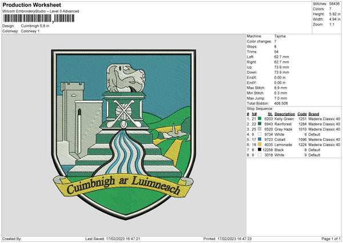Screen dimensions: 343x243
Task: Click the 'N#' column header
Action: click(254, 114)
